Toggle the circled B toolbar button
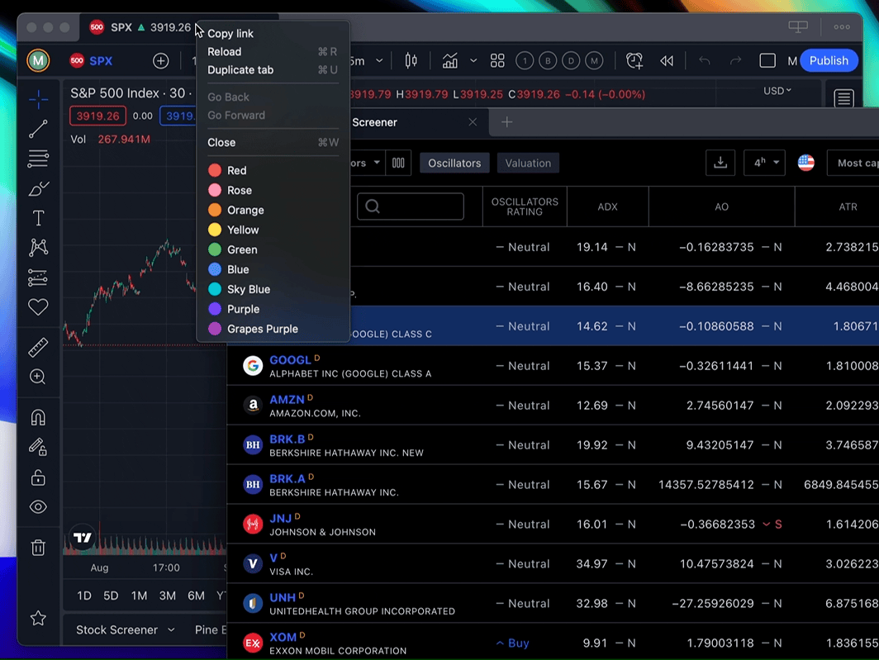 pos(548,60)
